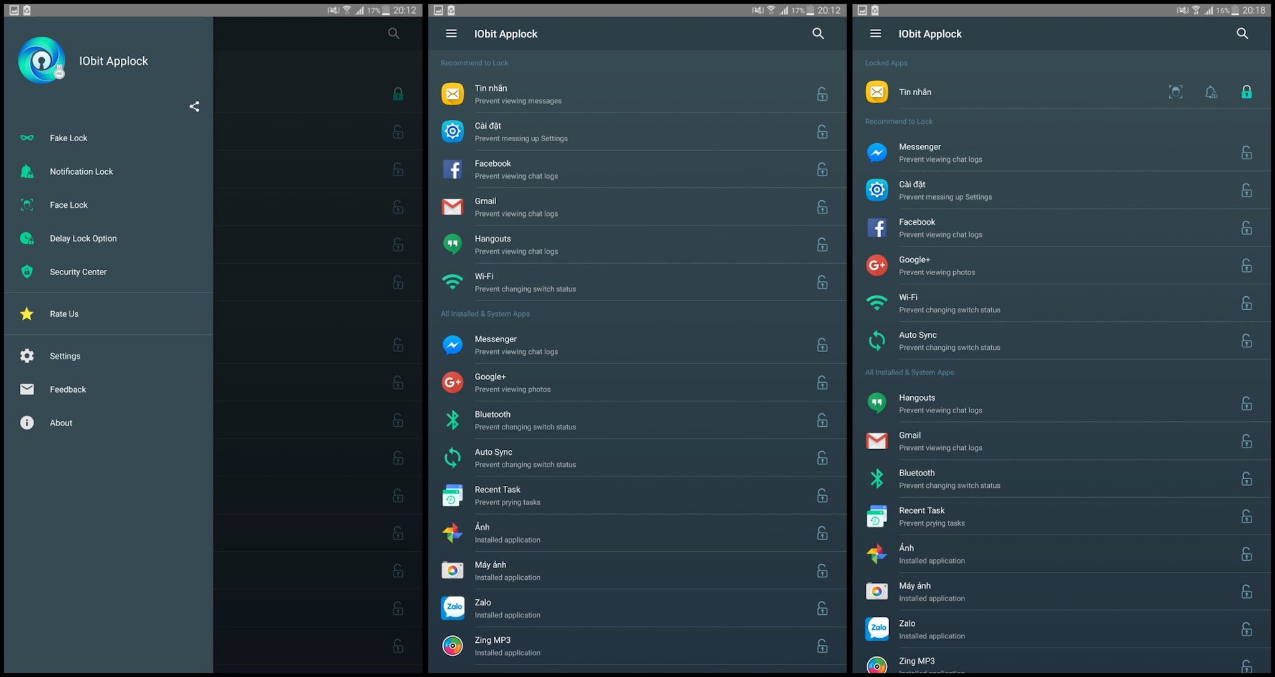The height and width of the screenshot is (677, 1275).
Task: Toggle the Google+ lock on the middle screen
Action: click(822, 383)
